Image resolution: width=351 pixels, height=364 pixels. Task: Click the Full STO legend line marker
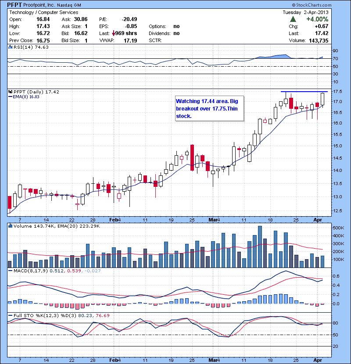(10, 315)
